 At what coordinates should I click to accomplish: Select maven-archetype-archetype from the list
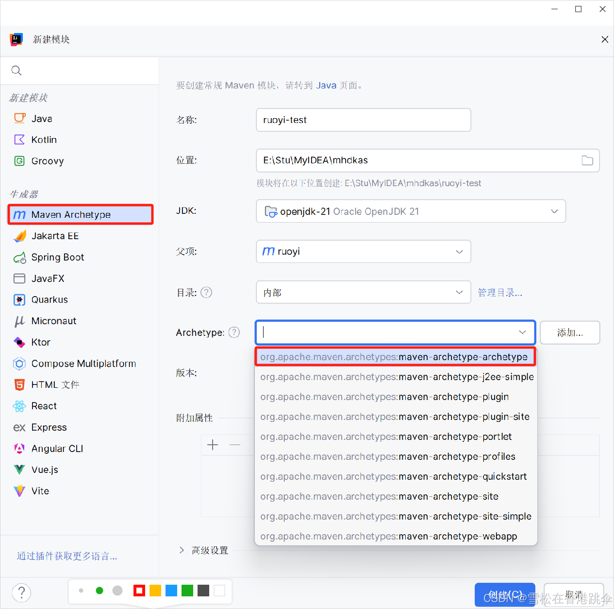click(x=396, y=357)
